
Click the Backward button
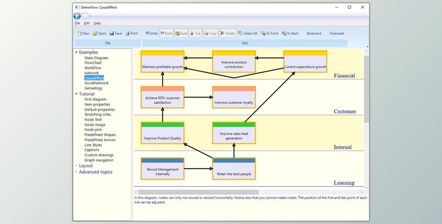pos(314,33)
